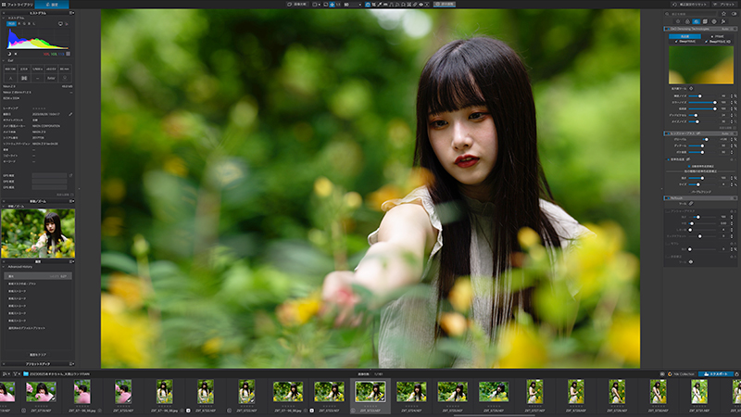
Task: Set zoom to 1:1 in toolbar
Action: click(338, 5)
